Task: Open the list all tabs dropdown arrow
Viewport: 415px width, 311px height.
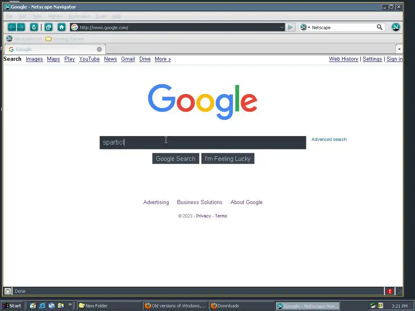Action: pos(399,49)
